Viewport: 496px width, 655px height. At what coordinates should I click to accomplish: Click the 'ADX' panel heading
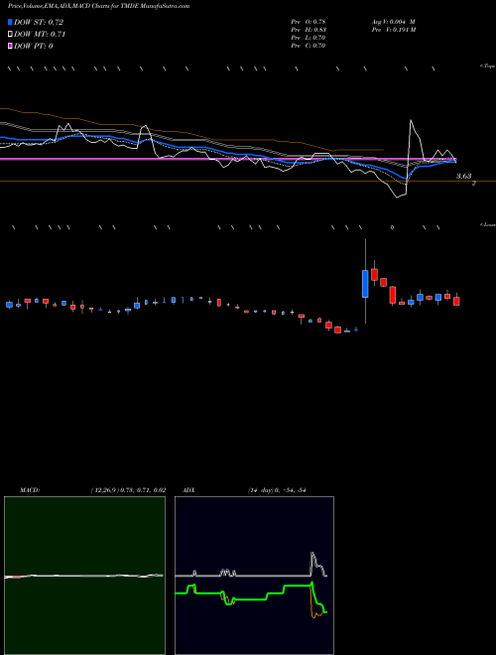[x=188, y=490]
